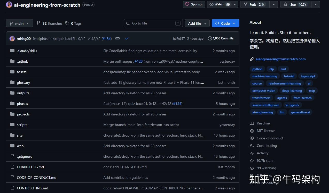The width and height of the screenshot is (329, 193).
Task: Click the python topic tag
Action: (x=257, y=69)
